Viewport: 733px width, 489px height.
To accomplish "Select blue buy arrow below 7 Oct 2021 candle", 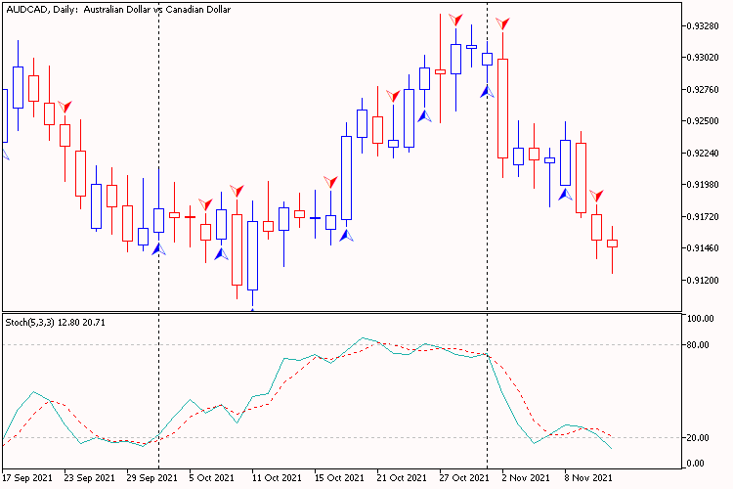I will 221,254.
